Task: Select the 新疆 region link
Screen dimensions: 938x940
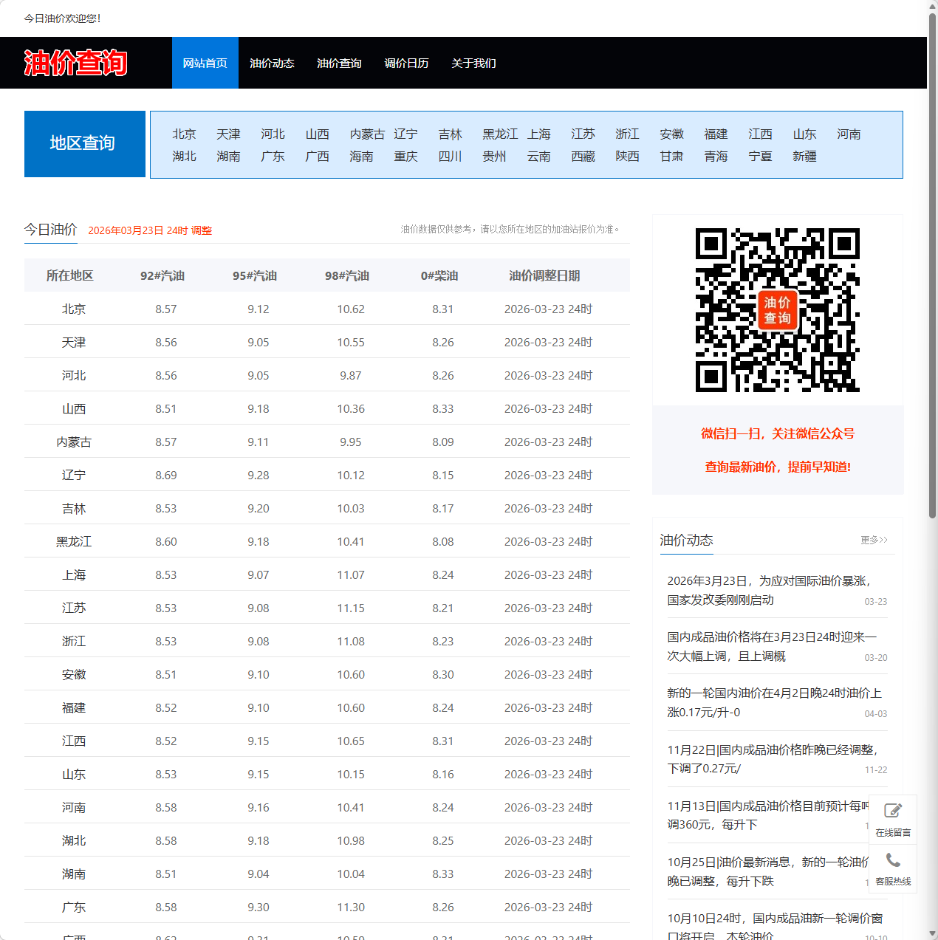Action: [804, 156]
